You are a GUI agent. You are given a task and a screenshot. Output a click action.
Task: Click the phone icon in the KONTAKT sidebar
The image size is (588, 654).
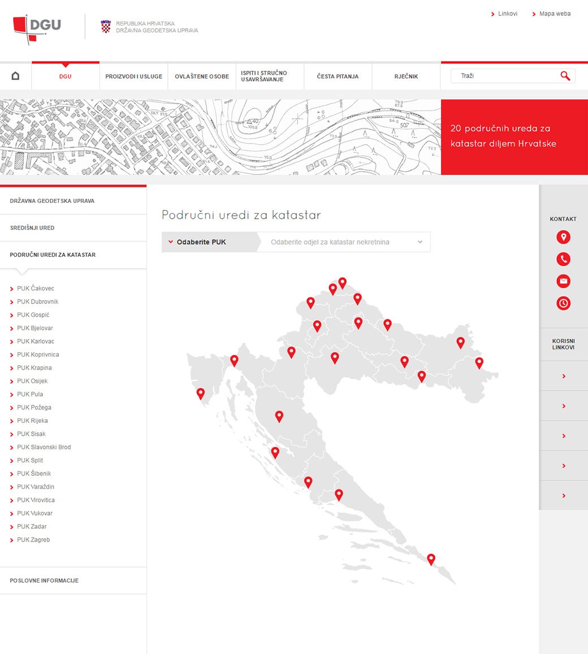coord(563,259)
